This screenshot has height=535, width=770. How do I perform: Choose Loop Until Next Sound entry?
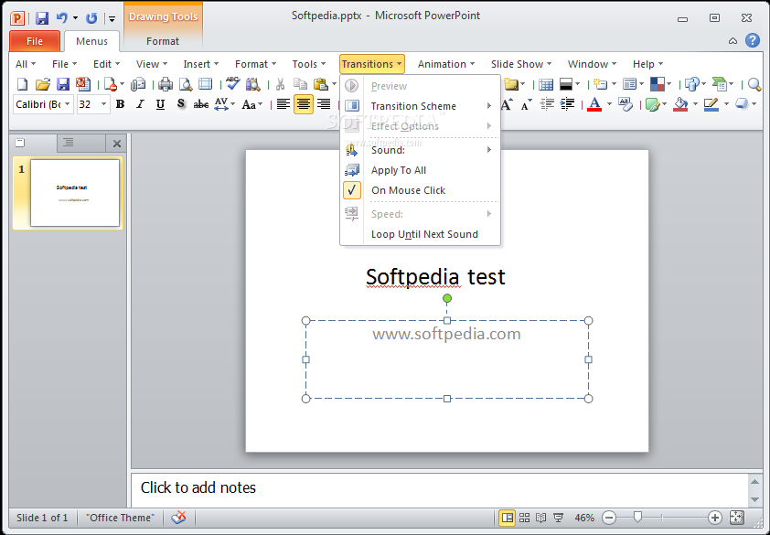tap(421, 234)
